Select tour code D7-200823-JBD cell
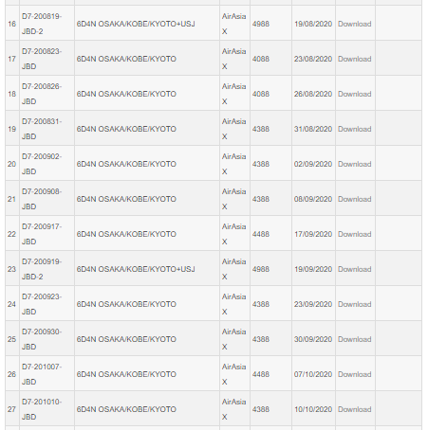Viewport: 428px width, 430px height. (x=47, y=59)
